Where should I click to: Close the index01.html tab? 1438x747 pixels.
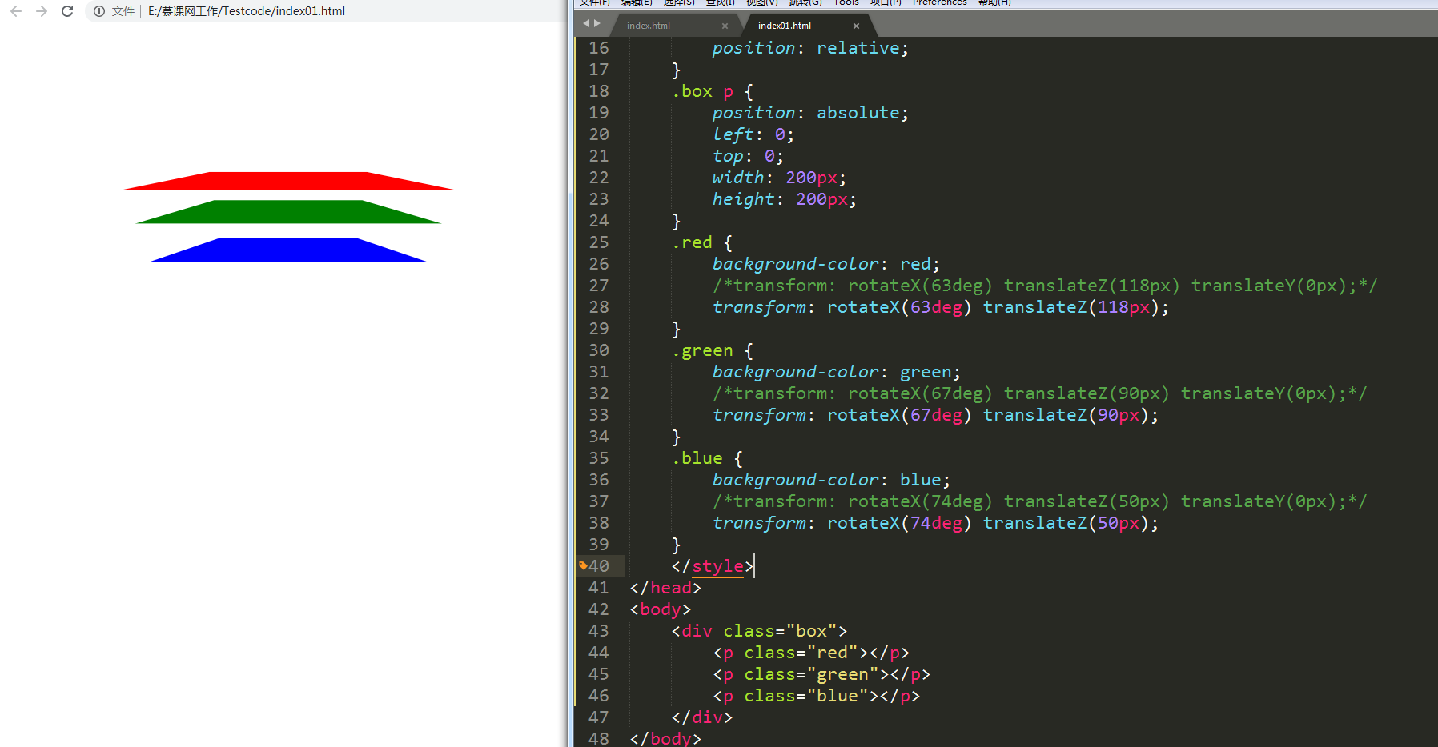(856, 26)
